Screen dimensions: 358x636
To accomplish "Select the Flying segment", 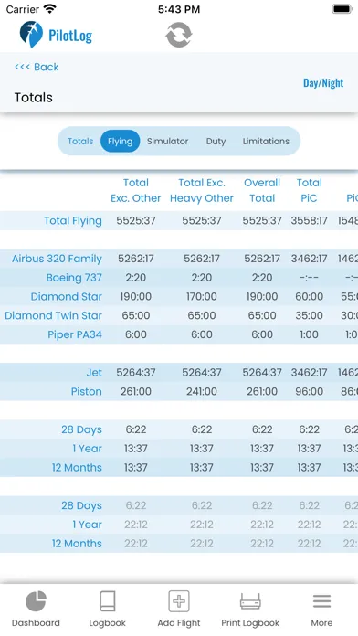I will tap(120, 141).
